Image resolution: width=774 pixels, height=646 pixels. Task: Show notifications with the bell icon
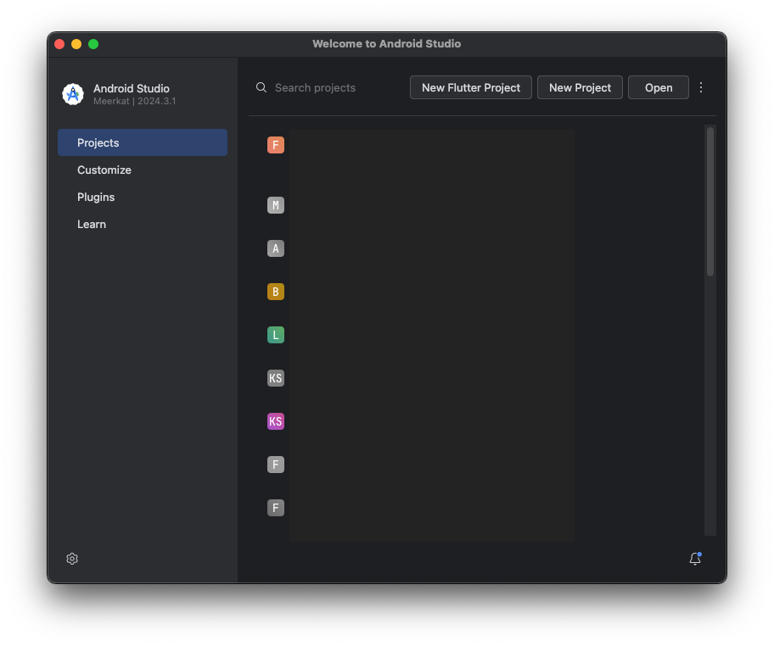point(695,559)
